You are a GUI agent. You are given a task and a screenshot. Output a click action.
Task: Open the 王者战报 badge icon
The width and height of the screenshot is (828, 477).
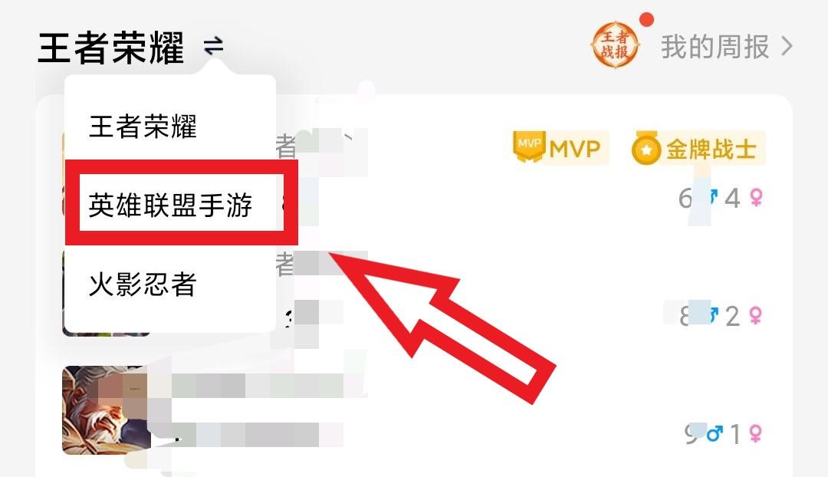pyautogui.click(x=615, y=45)
